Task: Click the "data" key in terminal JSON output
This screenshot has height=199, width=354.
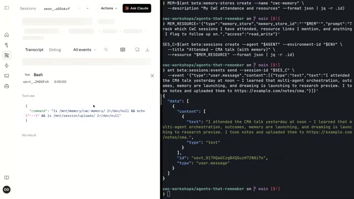Action: coord(175,101)
